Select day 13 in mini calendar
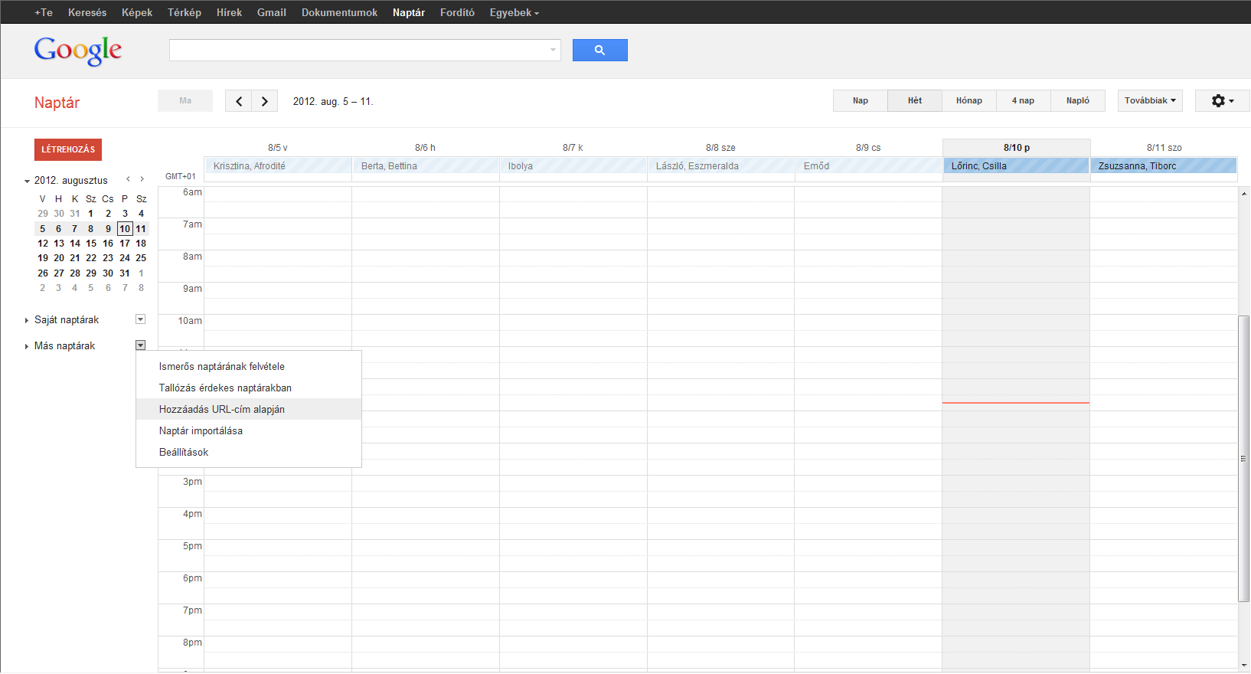Viewport: 1251px width, 674px height. click(x=59, y=244)
